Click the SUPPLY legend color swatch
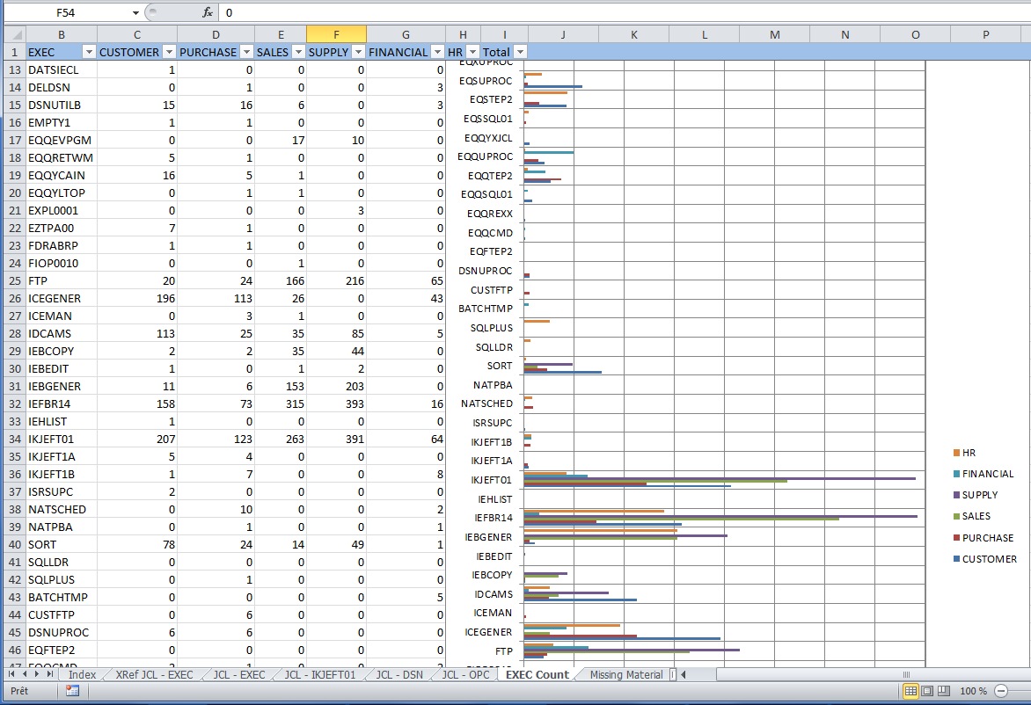This screenshot has width=1031, height=705. (x=956, y=496)
